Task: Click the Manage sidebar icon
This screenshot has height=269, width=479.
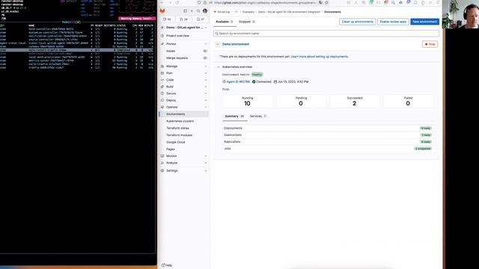Action: (162, 67)
